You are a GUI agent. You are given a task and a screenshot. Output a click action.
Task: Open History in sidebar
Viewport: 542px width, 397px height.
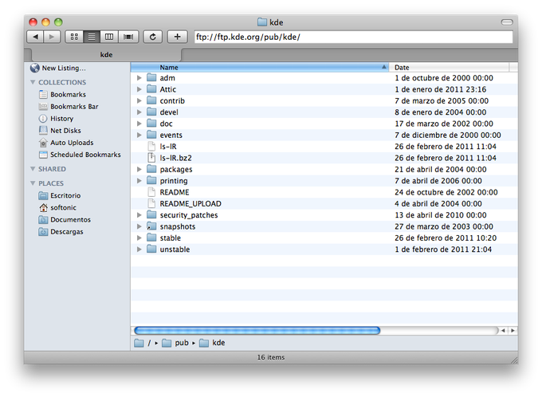pyautogui.click(x=57, y=119)
